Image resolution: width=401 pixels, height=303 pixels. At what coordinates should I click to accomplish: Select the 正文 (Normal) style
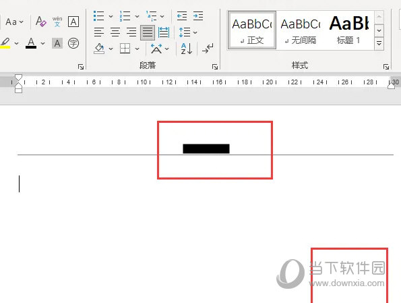pyautogui.click(x=252, y=30)
